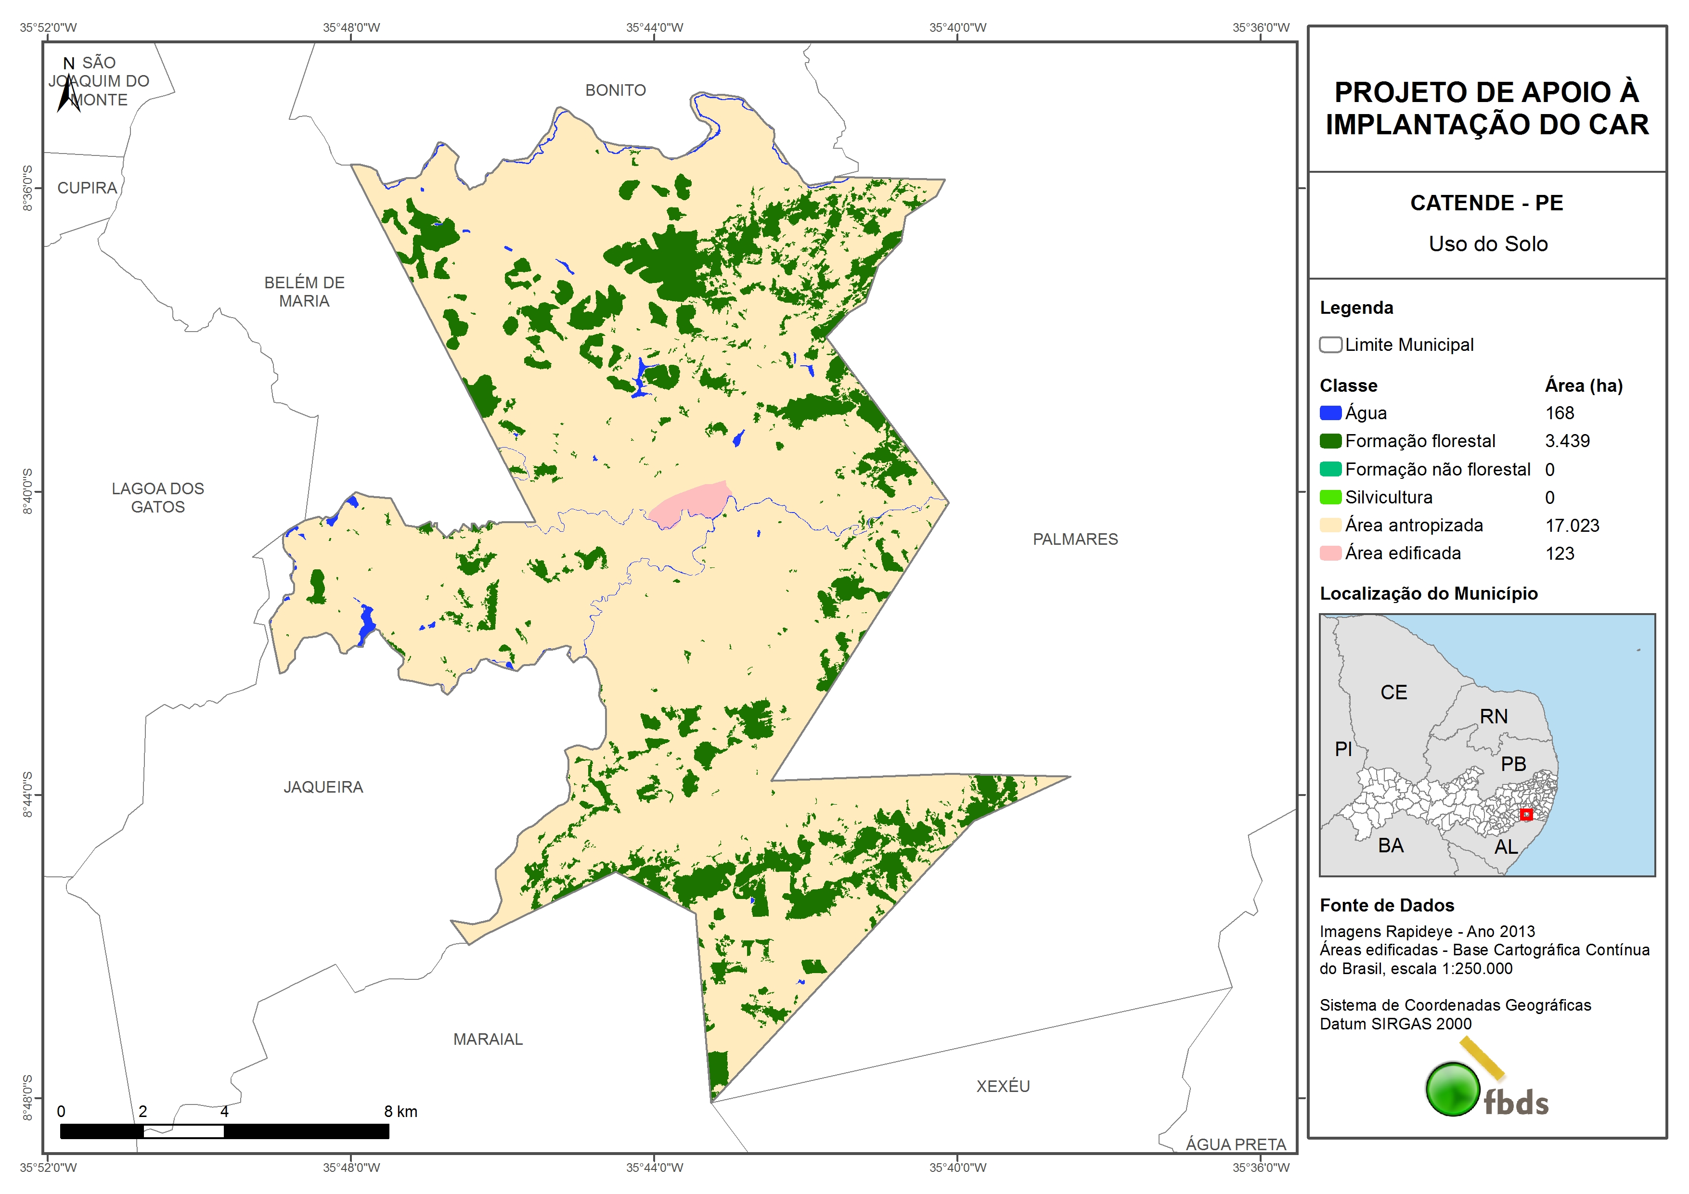Click the LAGOA DOS GATOS label
The image size is (1689, 1194).
[x=158, y=498]
